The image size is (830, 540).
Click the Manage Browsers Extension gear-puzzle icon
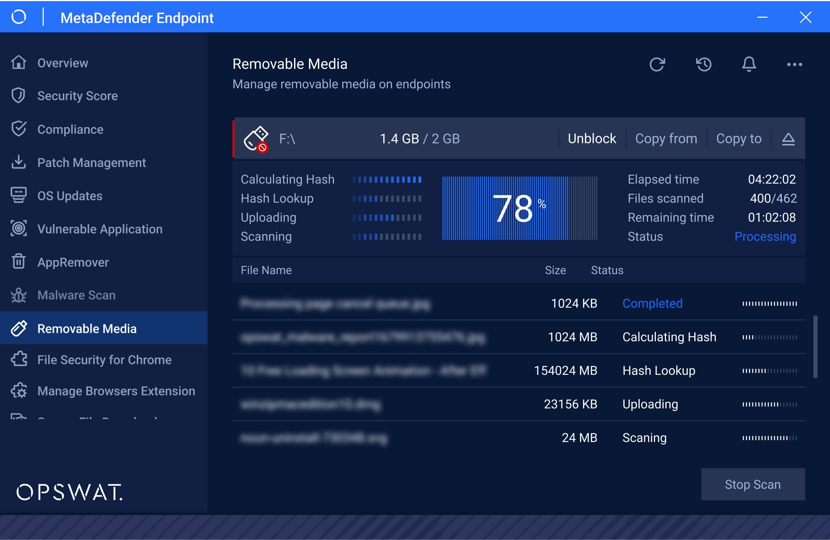[x=18, y=391]
